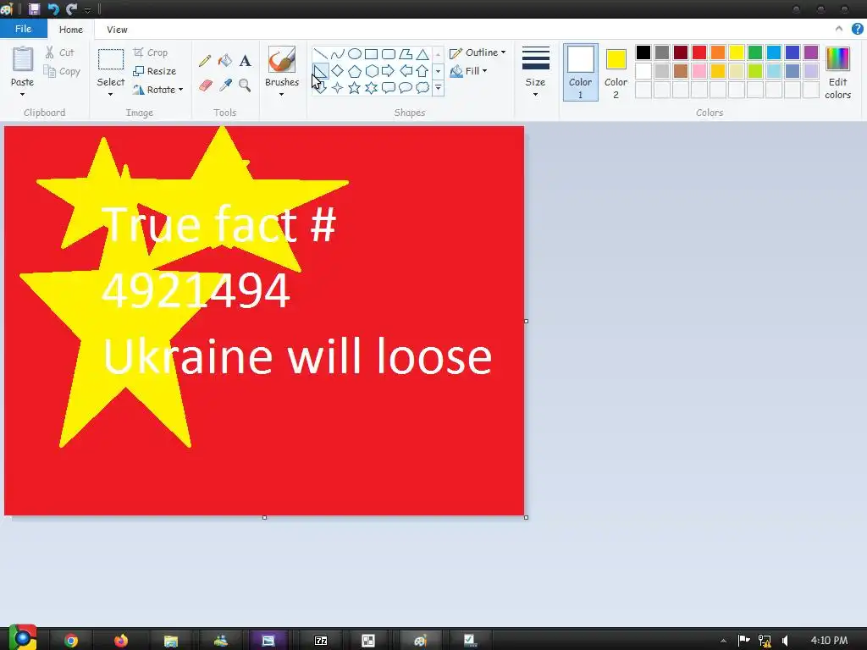This screenshot has width=867, height=650.
Task: Click the Resize button
Action: (155, 71)
